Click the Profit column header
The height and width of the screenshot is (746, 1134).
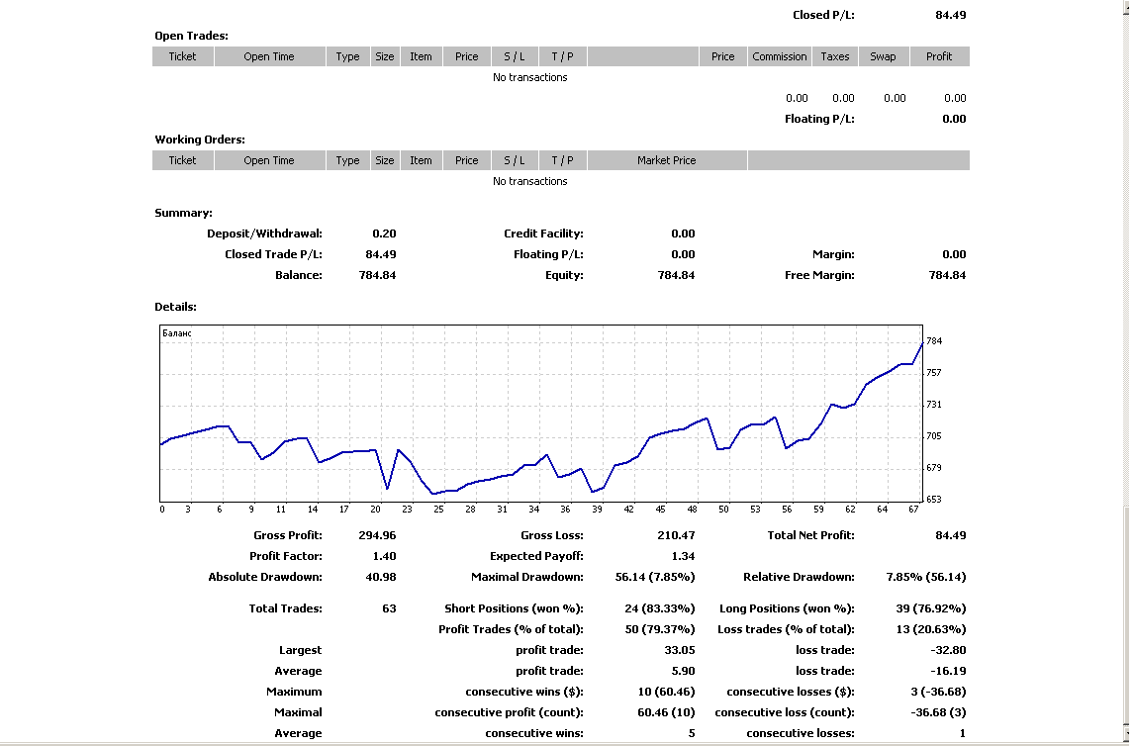click(939, 56)
